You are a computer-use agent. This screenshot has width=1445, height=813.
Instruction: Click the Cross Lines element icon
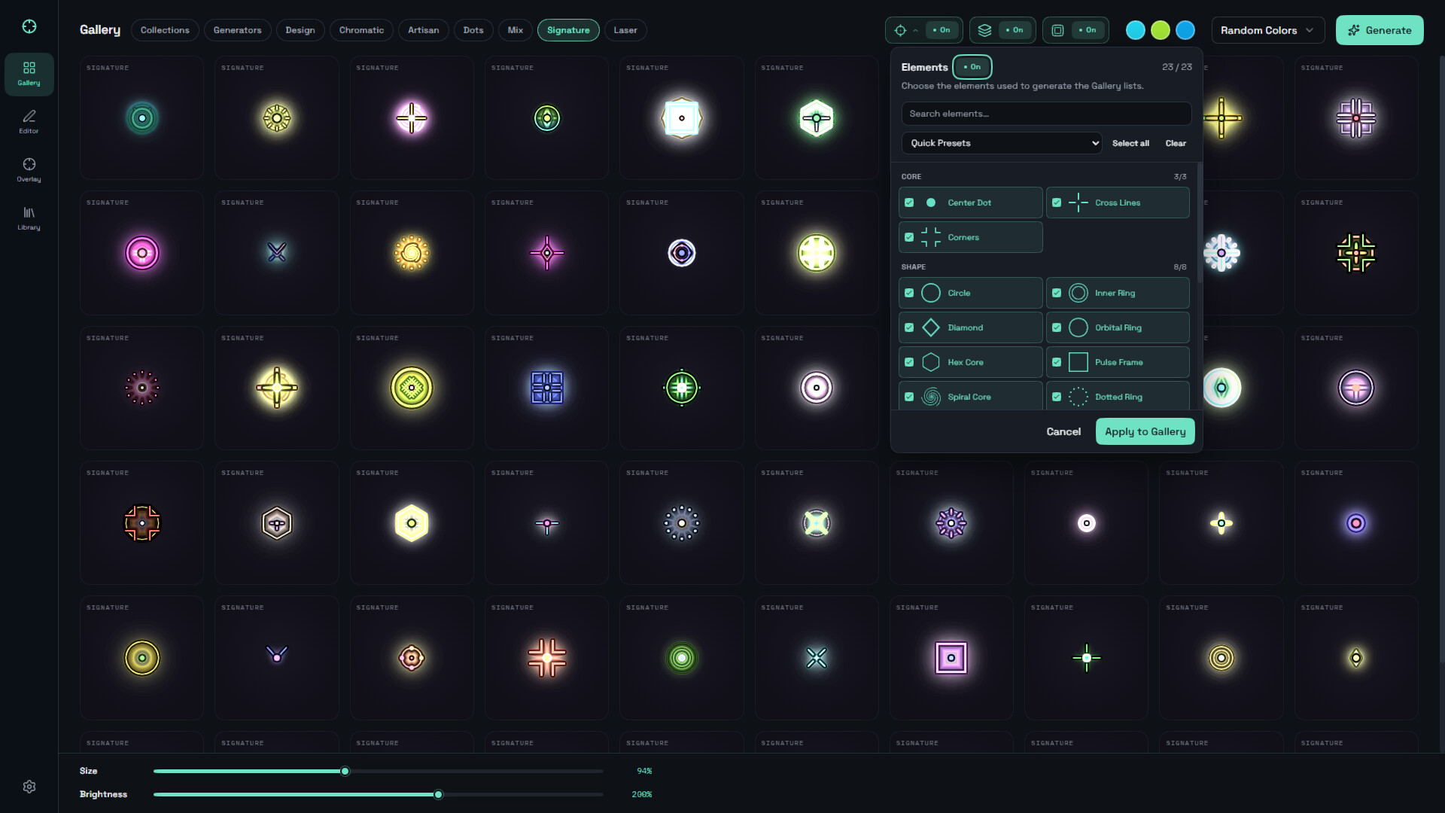pyautogui.click(x=1078, y=202)
